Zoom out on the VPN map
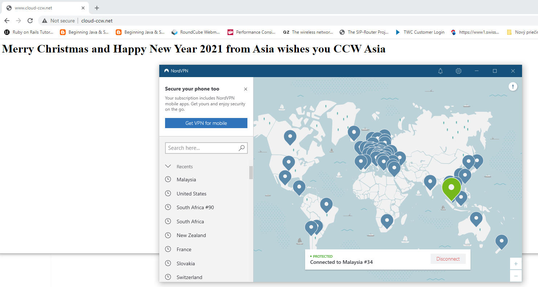Screen dimensions: 538x287 click(516, 276)
